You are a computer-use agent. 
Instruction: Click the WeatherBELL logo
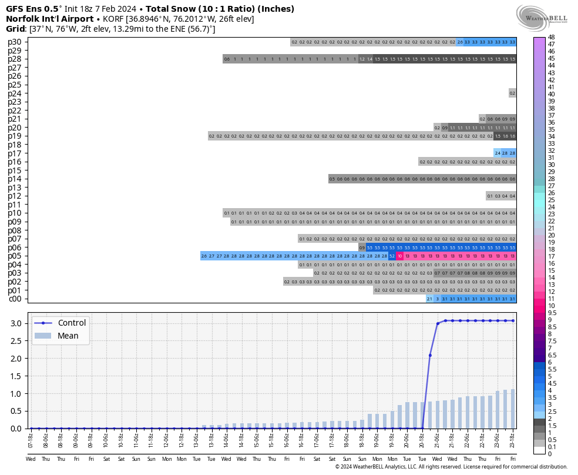click(542, 19)
